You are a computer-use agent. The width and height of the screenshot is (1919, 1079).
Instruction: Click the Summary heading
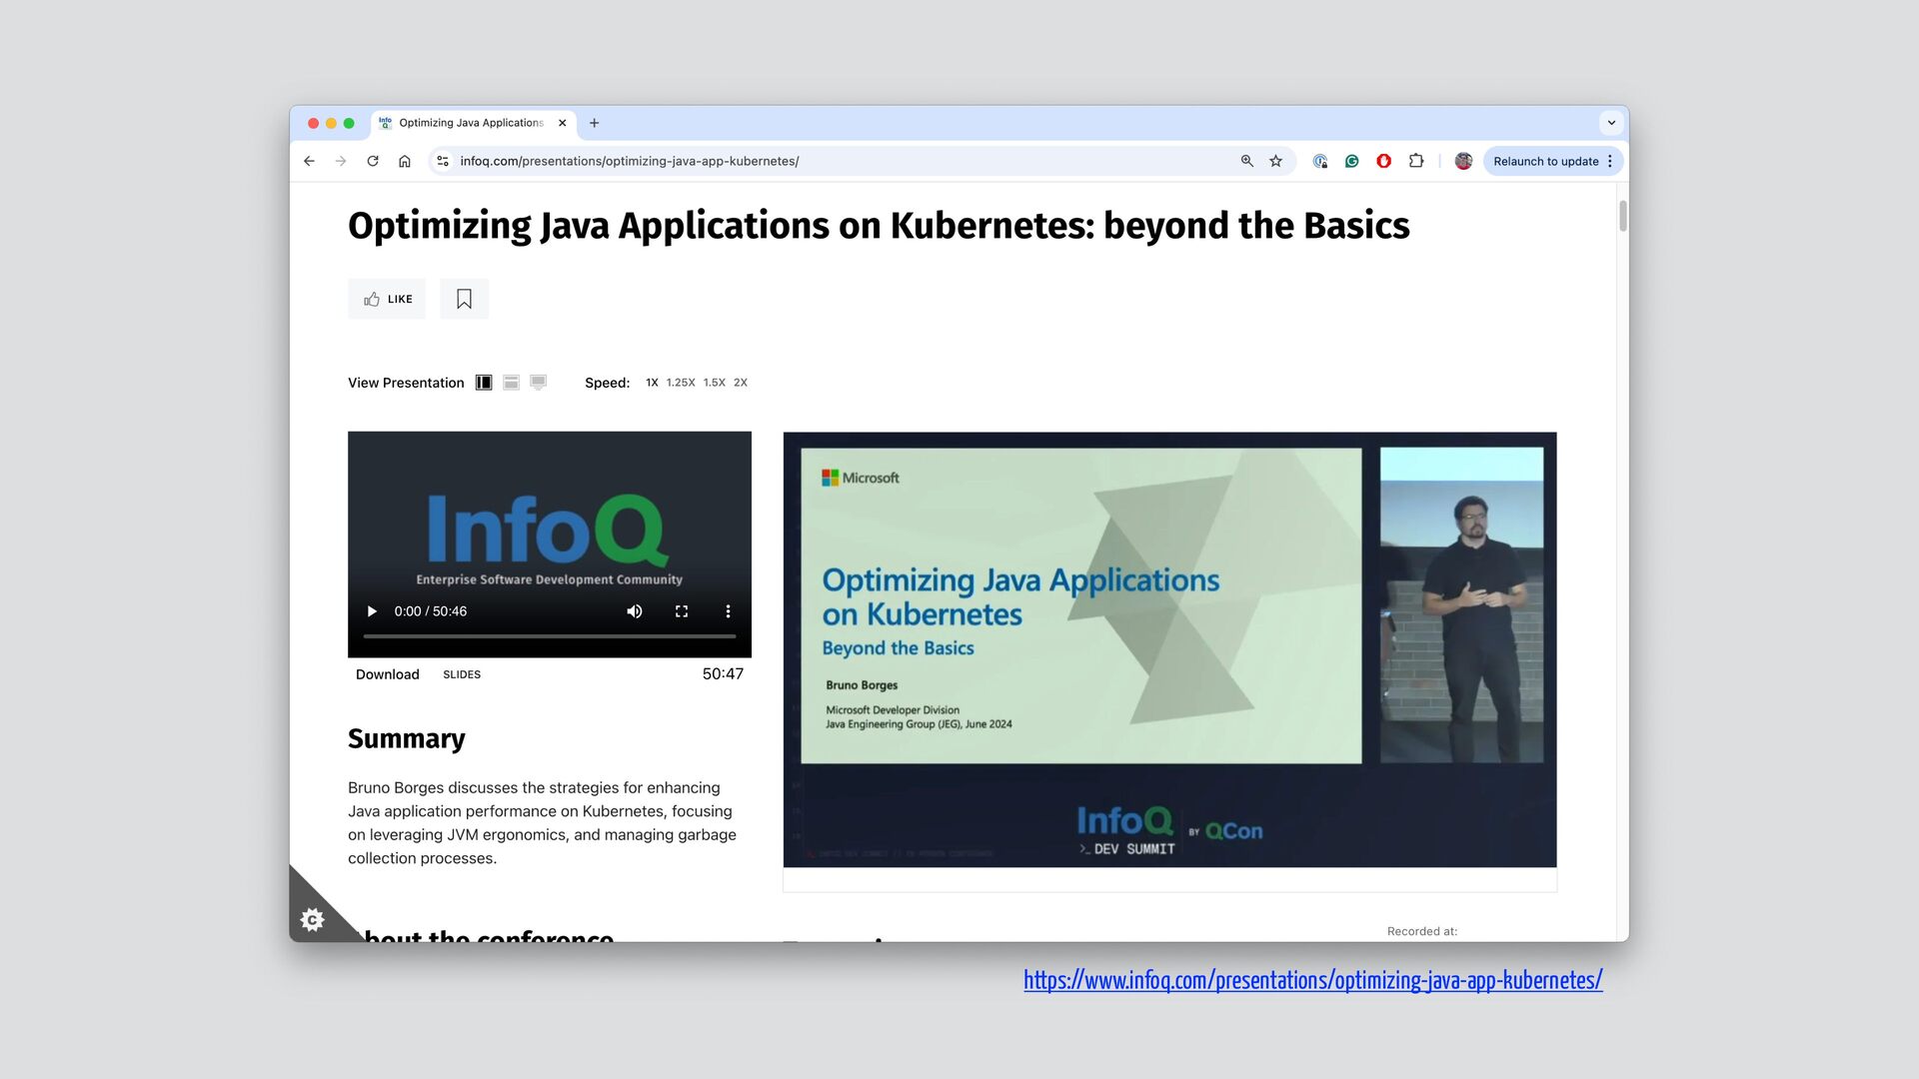coord(407,738)
